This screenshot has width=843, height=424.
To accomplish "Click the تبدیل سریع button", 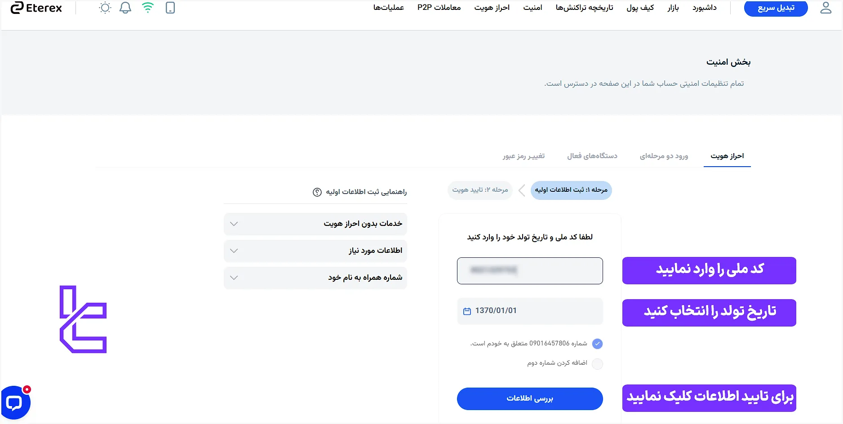I will point(776,7).
